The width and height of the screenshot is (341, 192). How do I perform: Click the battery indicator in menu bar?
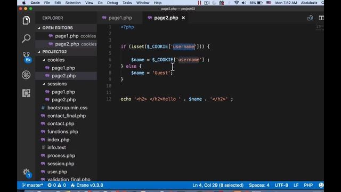point(256,3)
